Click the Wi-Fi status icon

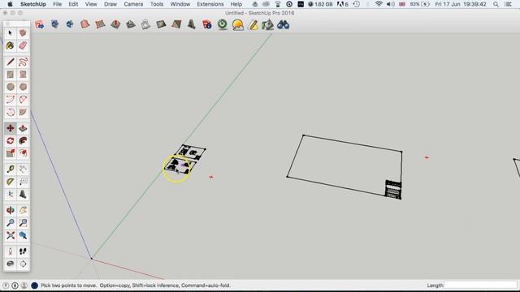379,4
